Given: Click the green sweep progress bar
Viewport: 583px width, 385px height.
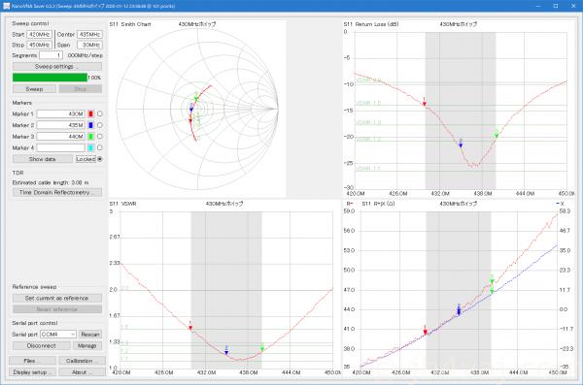Looking at the screenshot, I should 50,78.
